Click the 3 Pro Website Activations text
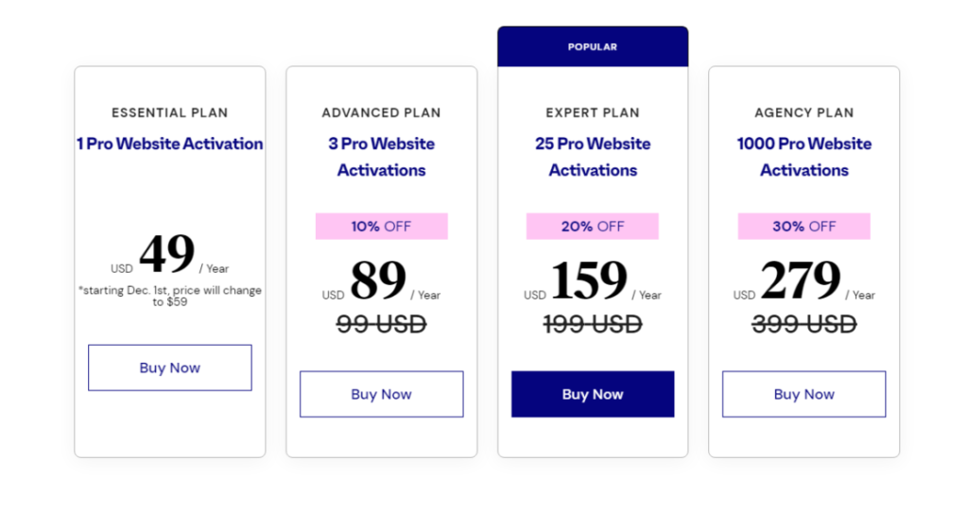This screenshot has width=968, height=511. [x=381, y=157]
